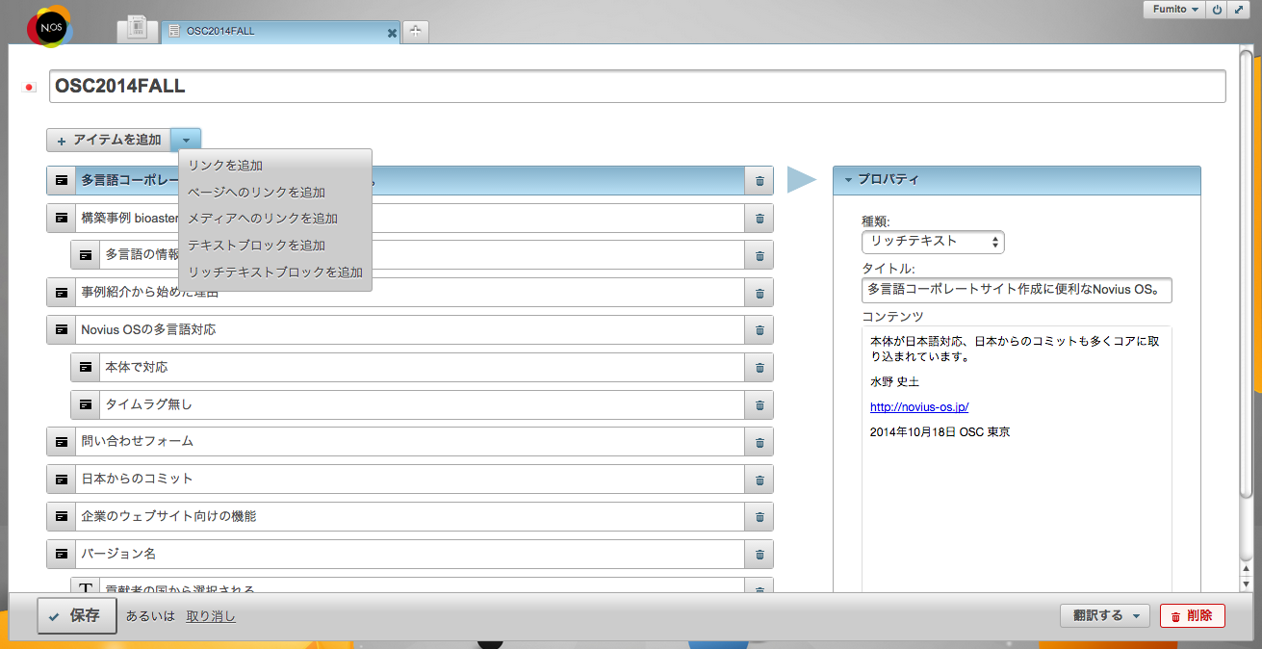Collapse the プロパティ panel header
The height and width of the screenshot is (649, 1262).
tap(1017, 180)
